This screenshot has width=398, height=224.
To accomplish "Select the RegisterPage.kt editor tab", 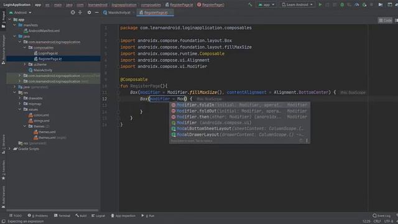I will (x=155, y=12).
